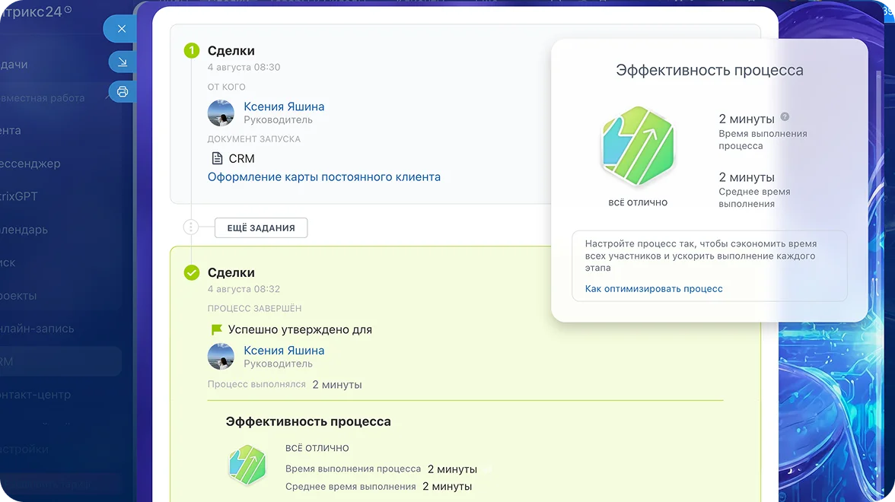The height and width of the screenshot is (502, 895).
Task: Open Контакт-центр in the left sidebar
Action: coord(35,395)
